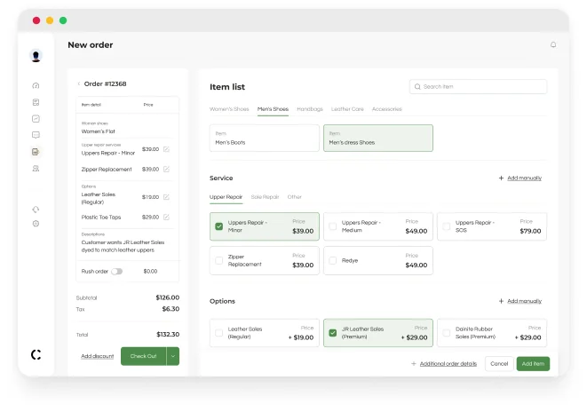Open Additional order details link
Image resolution: width=587 pixels, height=412 pixels.
pos(448,364)
